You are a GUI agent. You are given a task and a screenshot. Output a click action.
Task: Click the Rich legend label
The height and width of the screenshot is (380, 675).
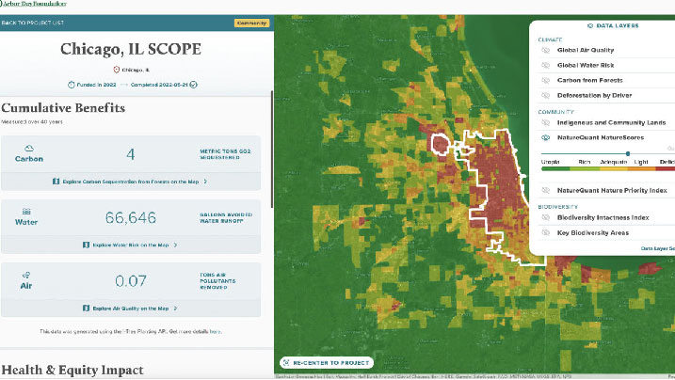click(585, 162)
